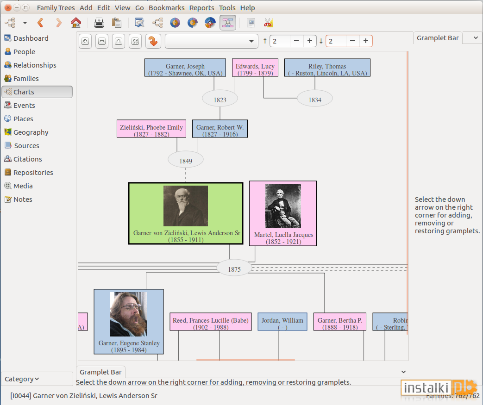Click the 1823 family node
The height and width of the screenshot is (405, 483).
pyautogui.click(x=220, y=99)
